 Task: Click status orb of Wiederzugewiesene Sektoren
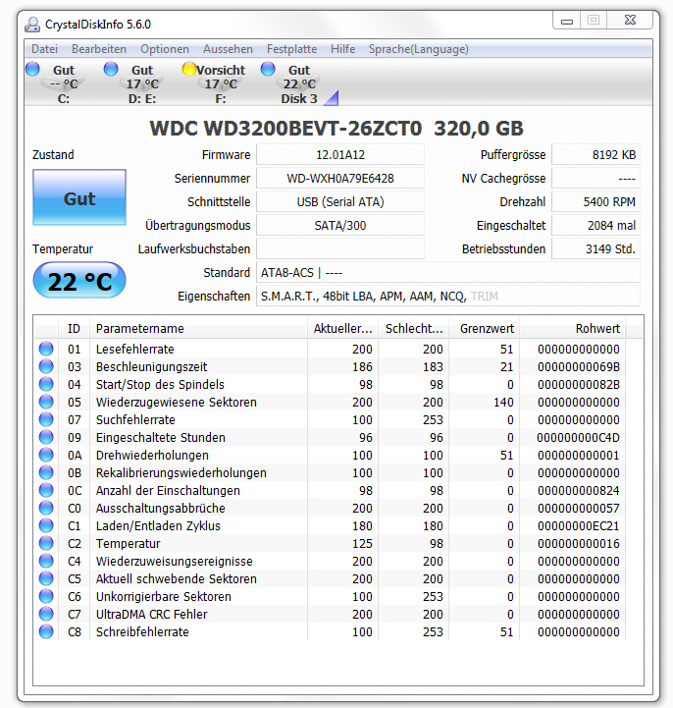[x=46, y=402]
